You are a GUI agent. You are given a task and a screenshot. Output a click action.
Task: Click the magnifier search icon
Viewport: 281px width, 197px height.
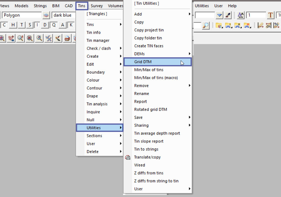[x=205, y=25]
